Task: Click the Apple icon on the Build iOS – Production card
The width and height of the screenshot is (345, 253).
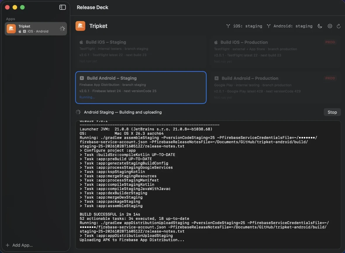Action: pos(216,42)
